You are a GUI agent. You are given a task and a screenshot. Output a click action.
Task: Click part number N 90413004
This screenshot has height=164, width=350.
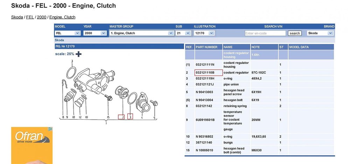click(204, 100)
